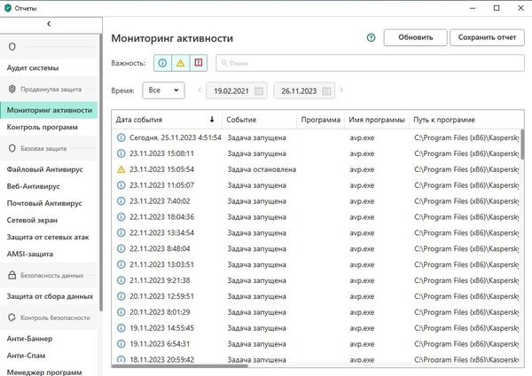
Task: Click the search field
Action: 370,63
